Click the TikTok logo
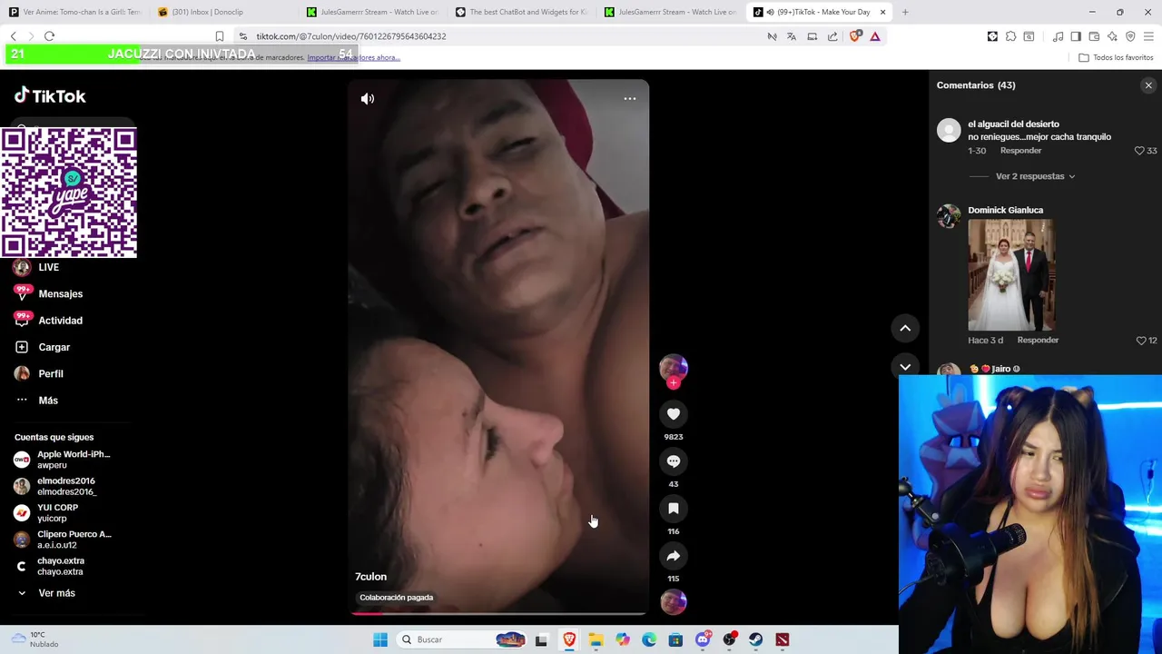 (50, 95)
